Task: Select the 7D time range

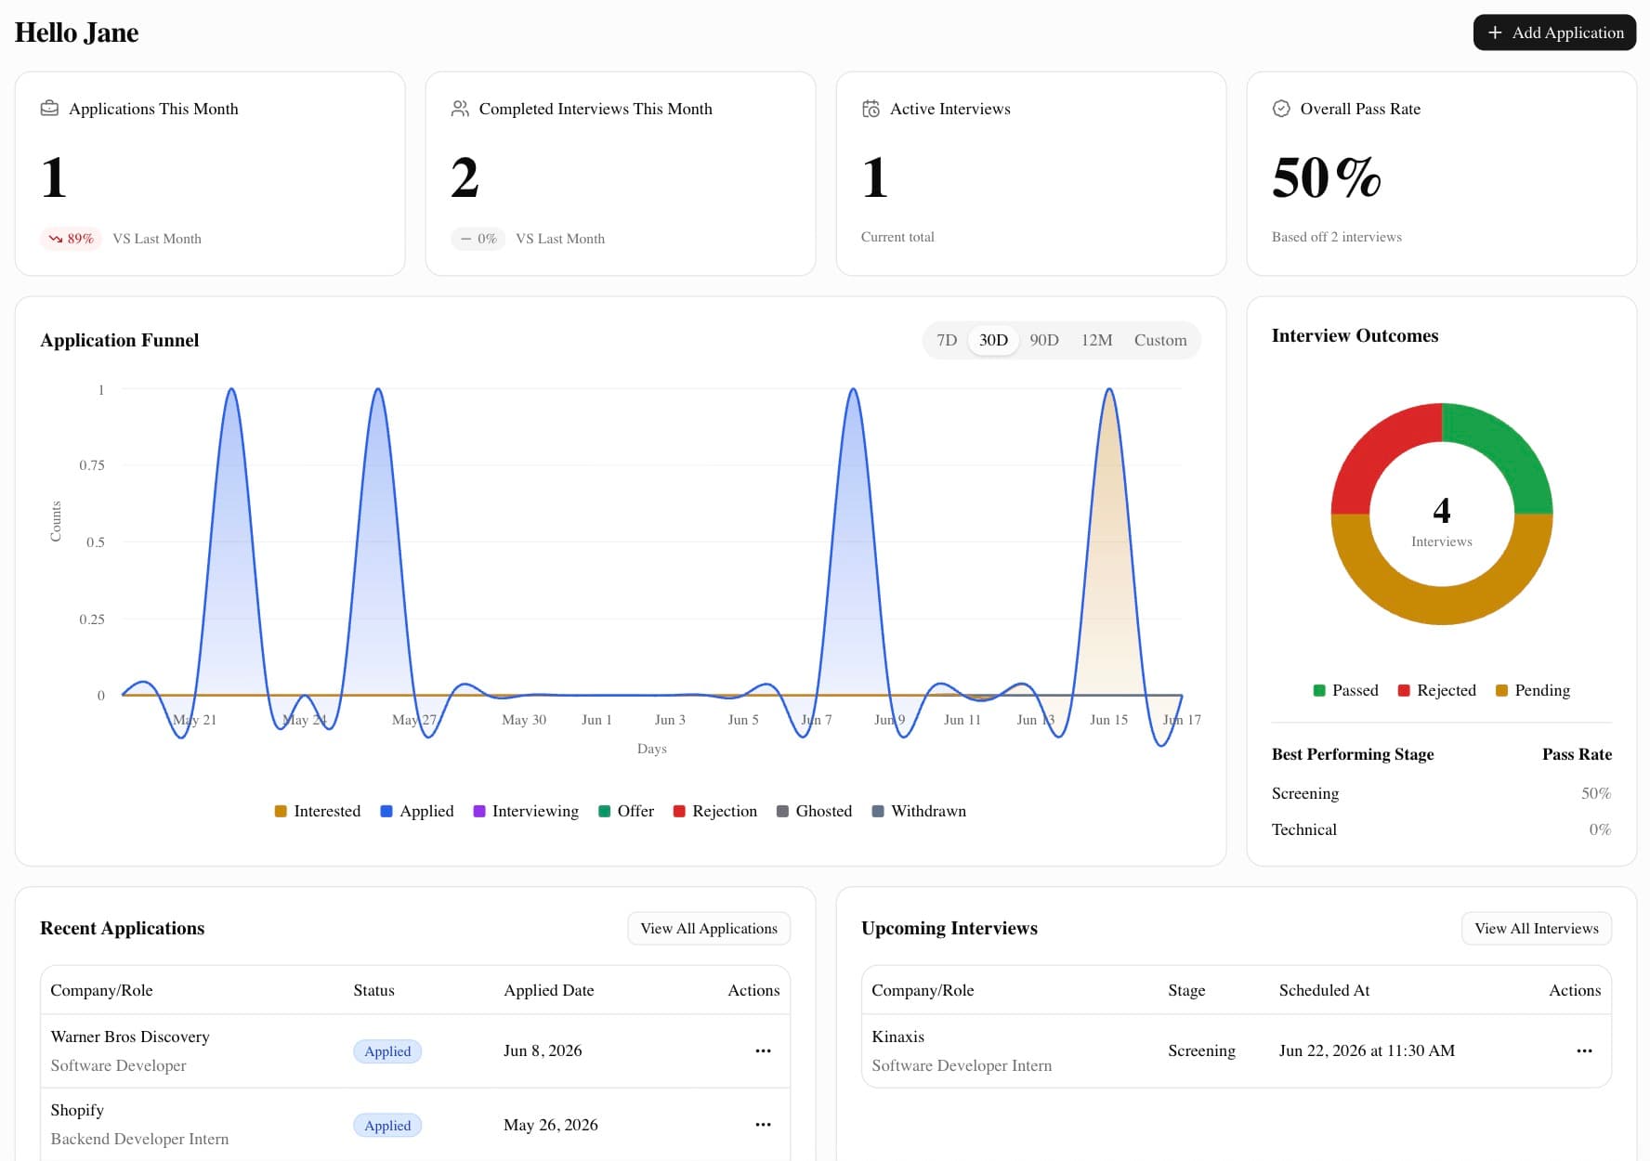Action: pos(947,340)
